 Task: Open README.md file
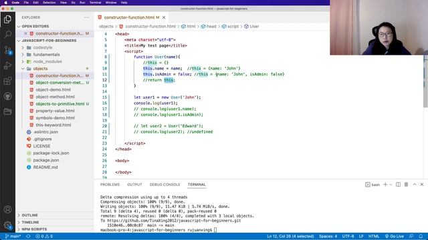(45, 167)
